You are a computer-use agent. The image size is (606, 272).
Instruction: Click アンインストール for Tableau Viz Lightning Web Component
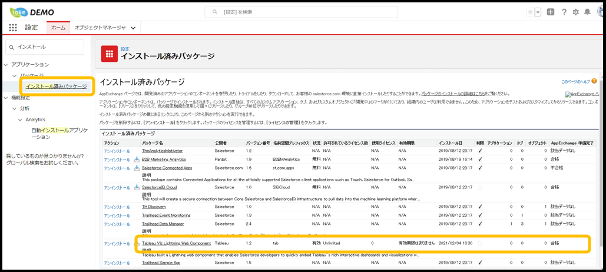(x=117, y=244)
